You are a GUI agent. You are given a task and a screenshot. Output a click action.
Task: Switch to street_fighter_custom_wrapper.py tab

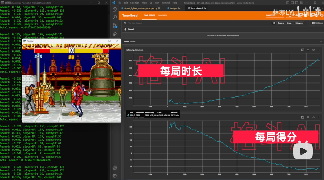coord(141,8)
